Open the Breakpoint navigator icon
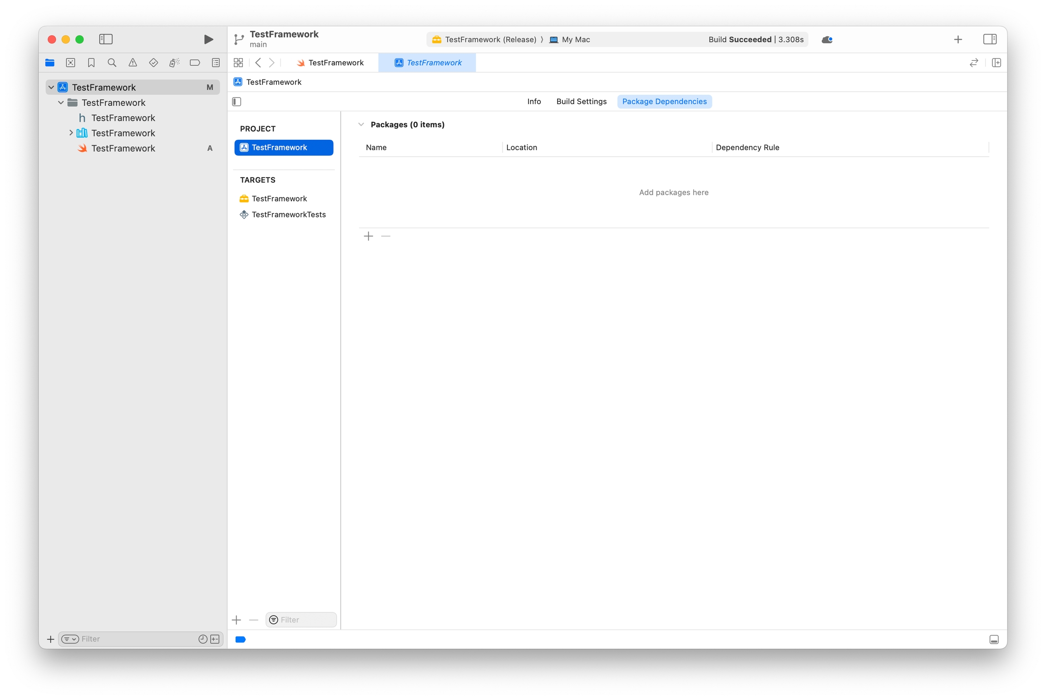Screen dimensions: 1046x700 195,63
